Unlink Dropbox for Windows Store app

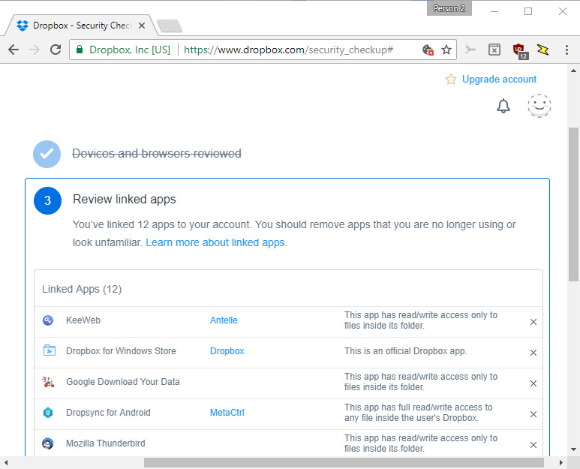[x=533, y=353]
